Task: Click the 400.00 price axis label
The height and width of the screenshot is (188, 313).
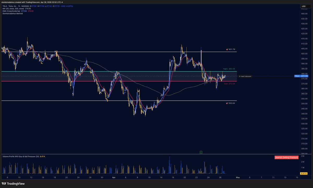Action: [x=304, y=54]
